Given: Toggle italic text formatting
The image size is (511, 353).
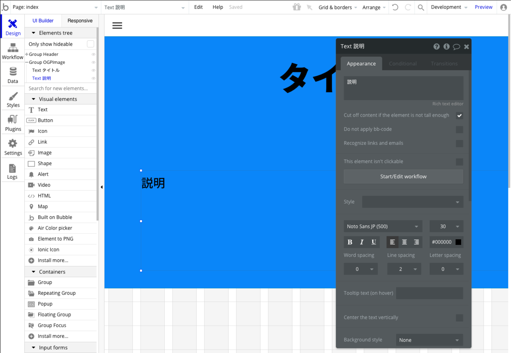Looking at the screenshot, I should click(362, 242).
